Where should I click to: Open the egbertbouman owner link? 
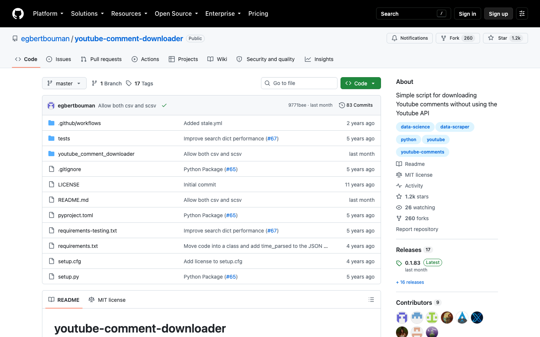(45, 39)
